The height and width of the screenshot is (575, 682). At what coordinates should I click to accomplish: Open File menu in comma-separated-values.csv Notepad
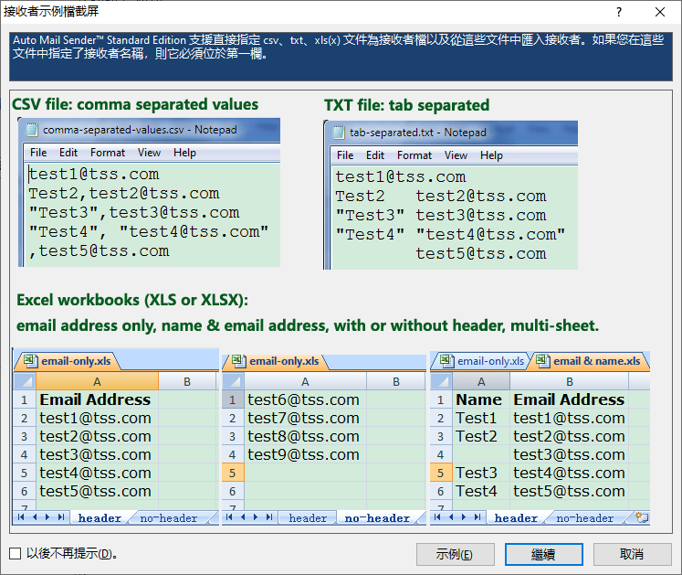click(38, 153)
